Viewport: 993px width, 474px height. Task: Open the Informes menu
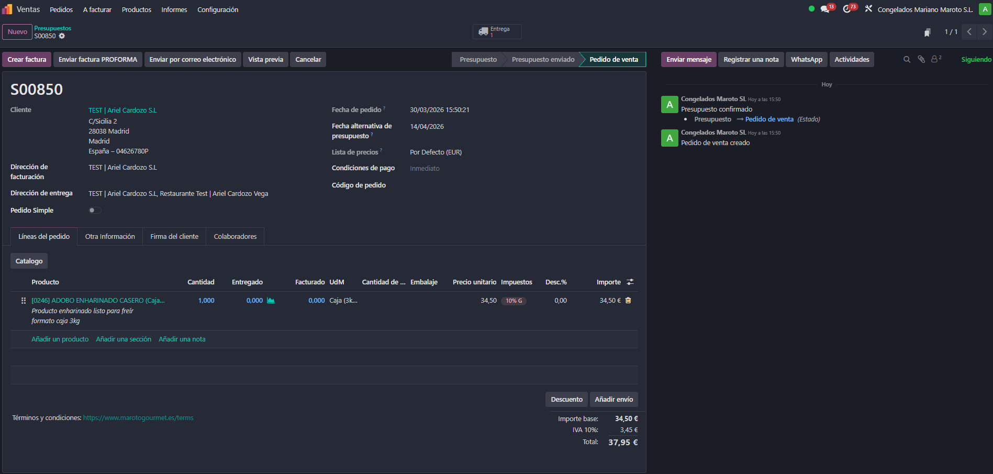[x=174, y=10]
